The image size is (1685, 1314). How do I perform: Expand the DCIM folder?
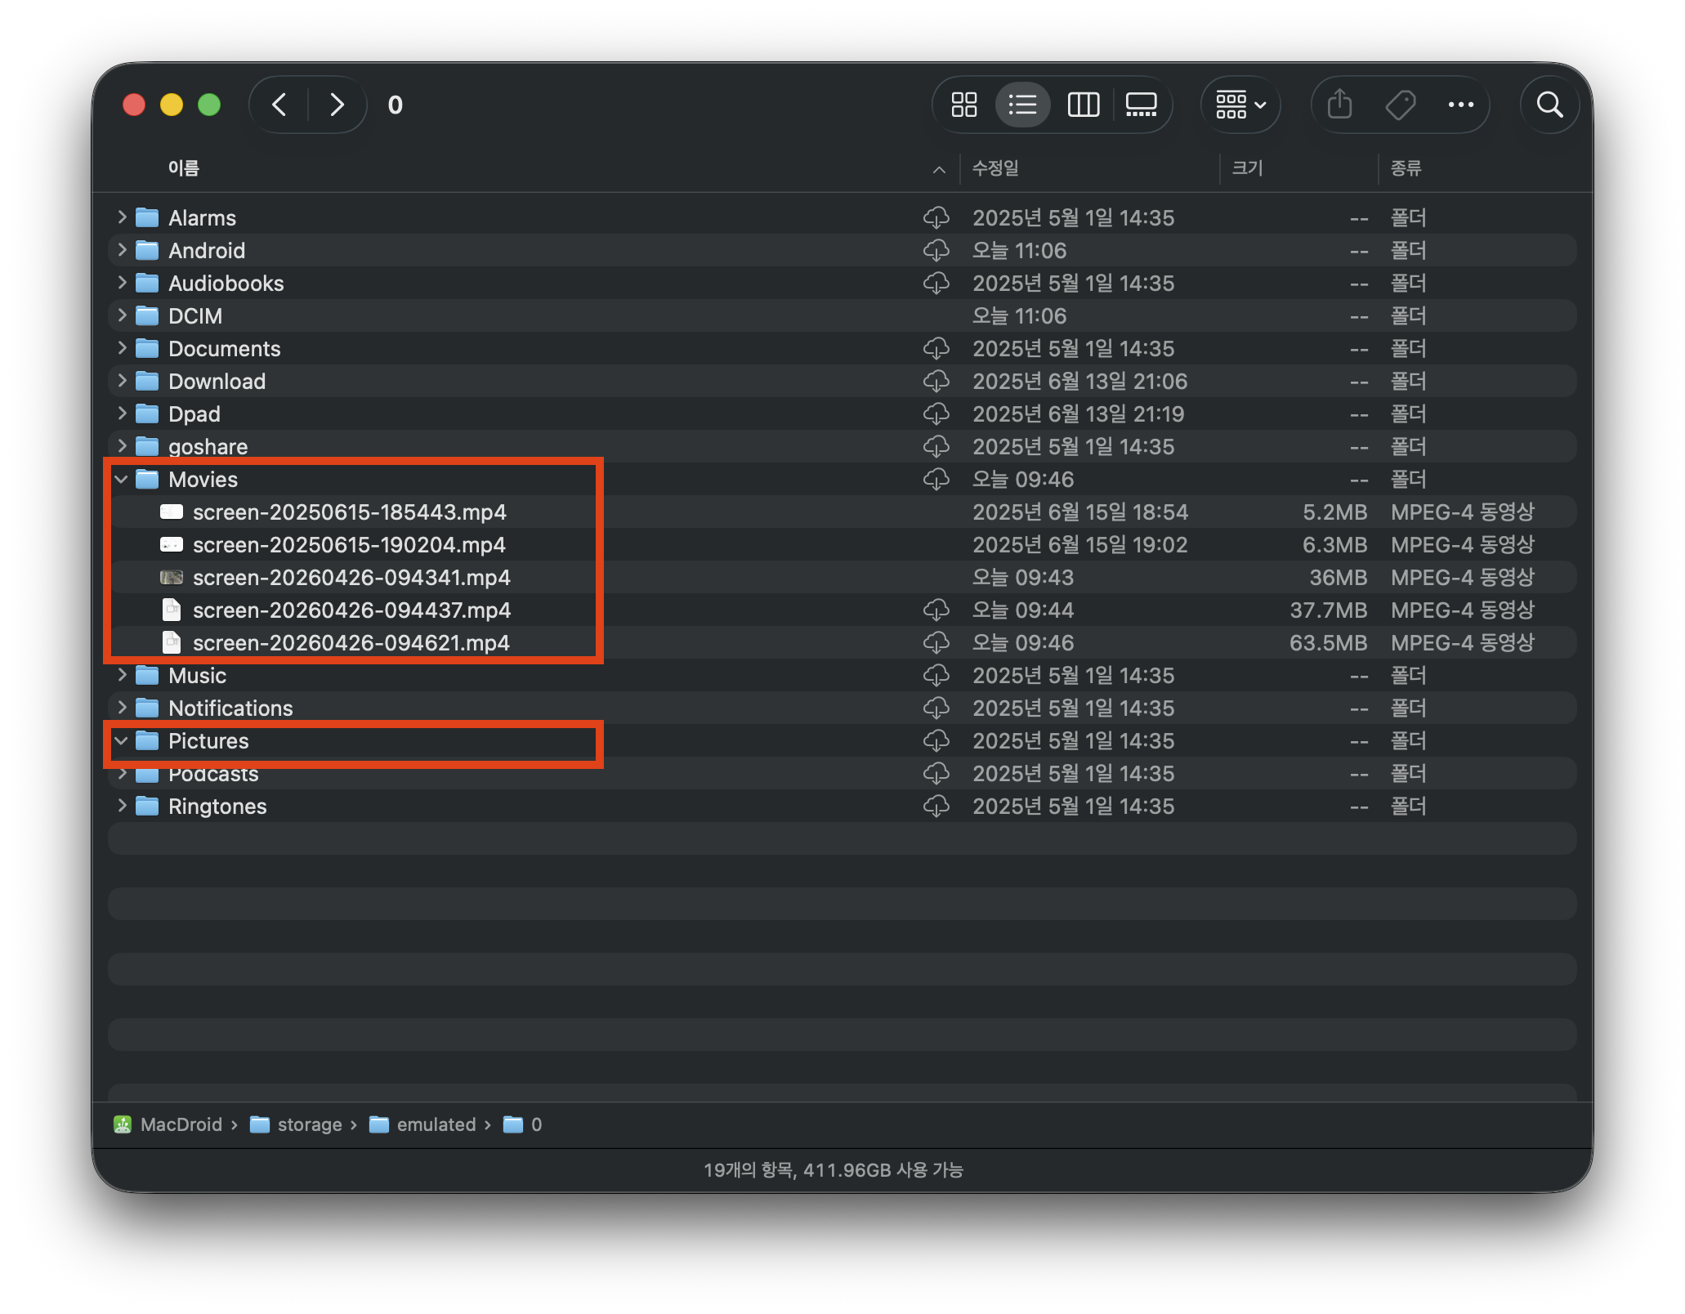122,315
